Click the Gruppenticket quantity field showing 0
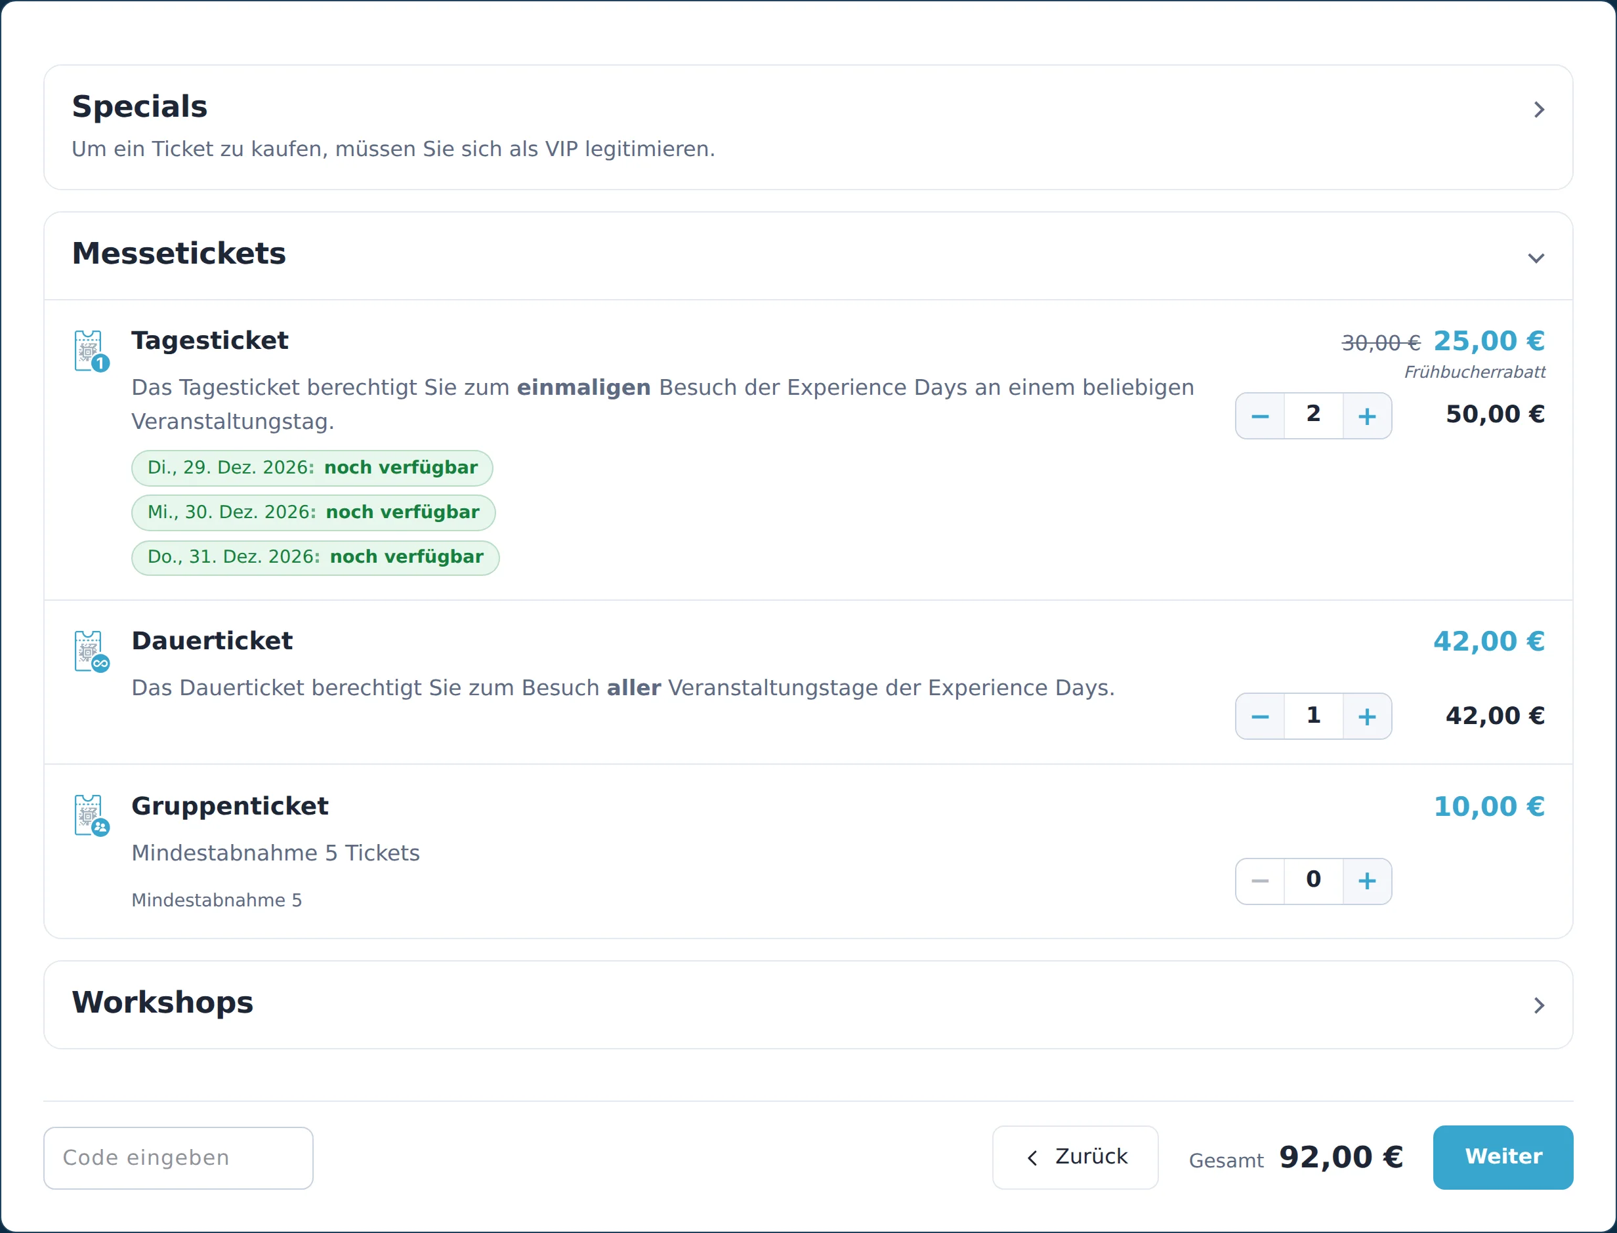Viewport: 1617px width, 1233px height. click(x=1314, y=881)
